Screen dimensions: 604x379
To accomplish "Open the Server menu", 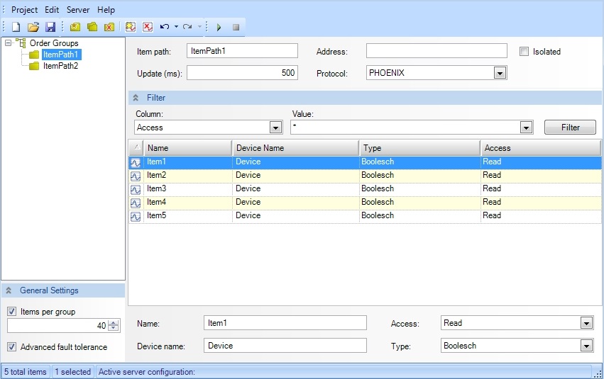I will tap(78, 10).
